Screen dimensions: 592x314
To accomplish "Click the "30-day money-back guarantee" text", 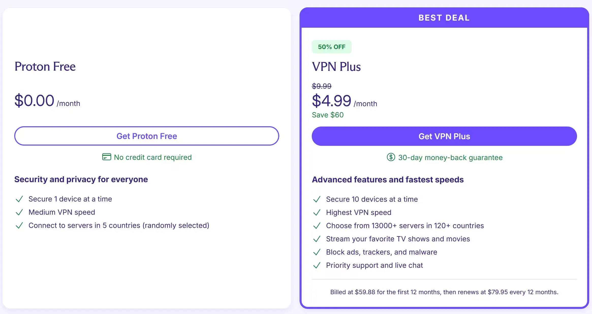I will tap(450, 158).
